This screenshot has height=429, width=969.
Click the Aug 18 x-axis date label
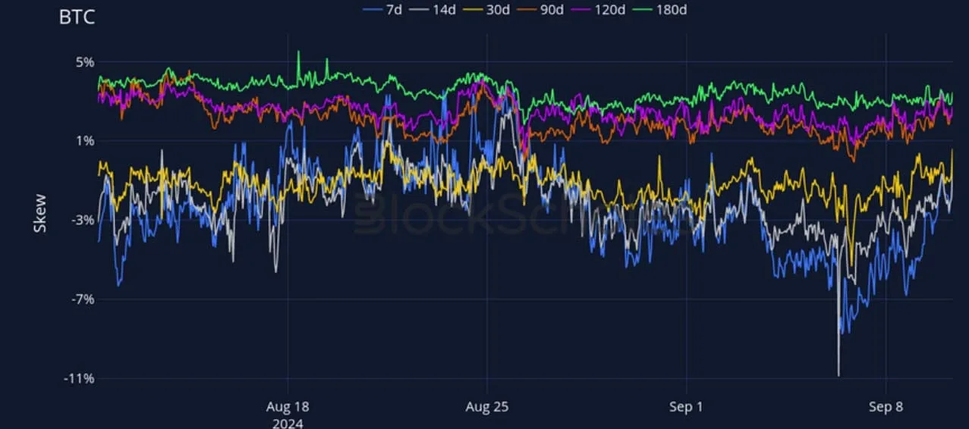click(x=288, y=407)
